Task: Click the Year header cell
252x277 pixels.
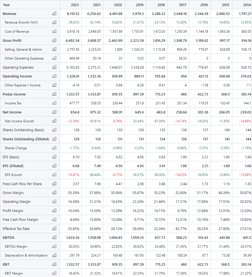Action: tap(30, 5)
